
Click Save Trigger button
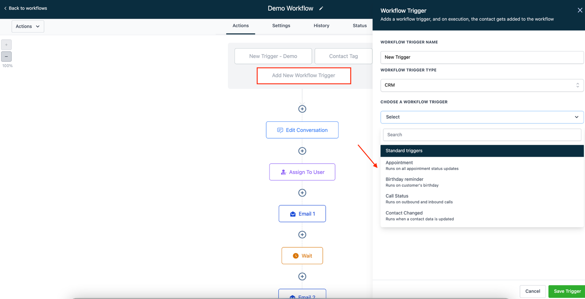567,291
